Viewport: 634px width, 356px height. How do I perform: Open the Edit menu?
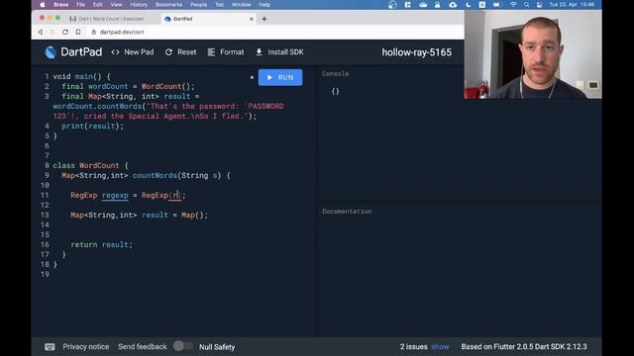tap(97, 4)
